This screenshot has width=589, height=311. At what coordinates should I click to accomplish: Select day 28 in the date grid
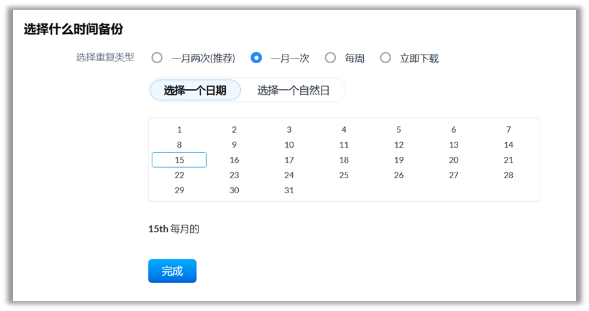point(508,175)
